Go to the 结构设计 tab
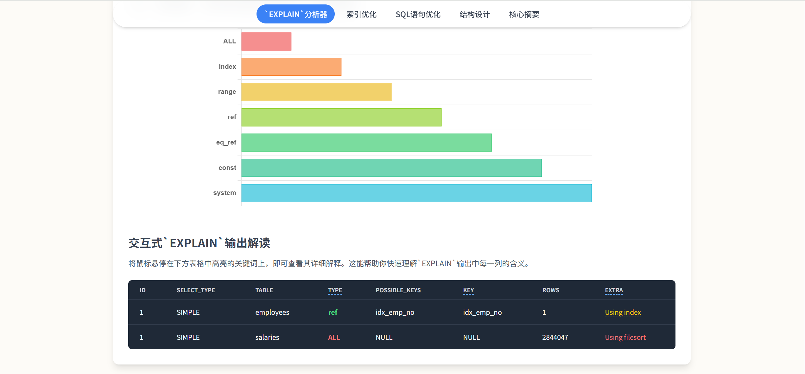 coord(474,14)
